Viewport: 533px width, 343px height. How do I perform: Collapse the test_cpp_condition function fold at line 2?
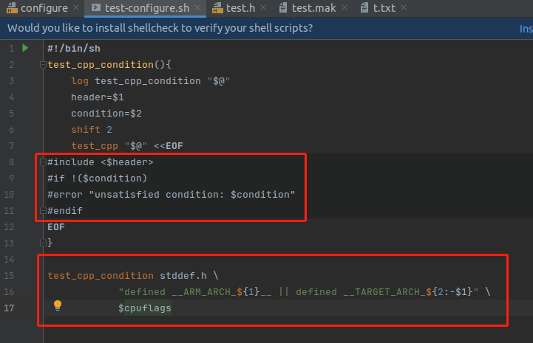tap(43, 64)
